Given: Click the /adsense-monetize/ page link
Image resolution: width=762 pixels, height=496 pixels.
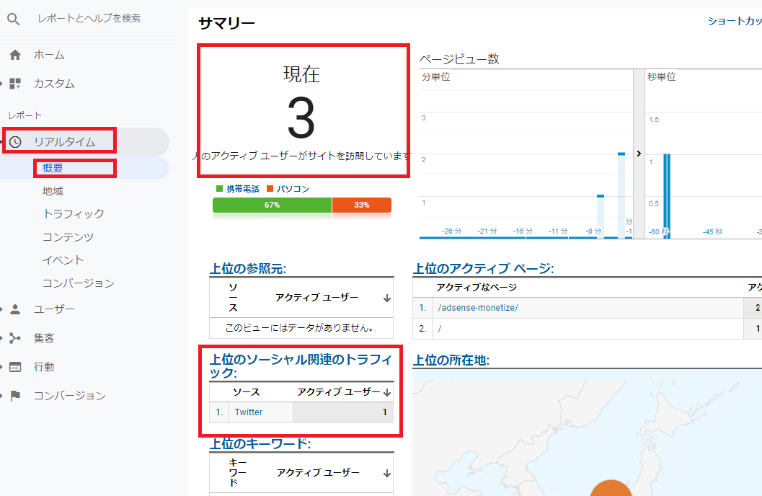Looking at the screenshot, I should pyautogui.click(x=478, y=308).
